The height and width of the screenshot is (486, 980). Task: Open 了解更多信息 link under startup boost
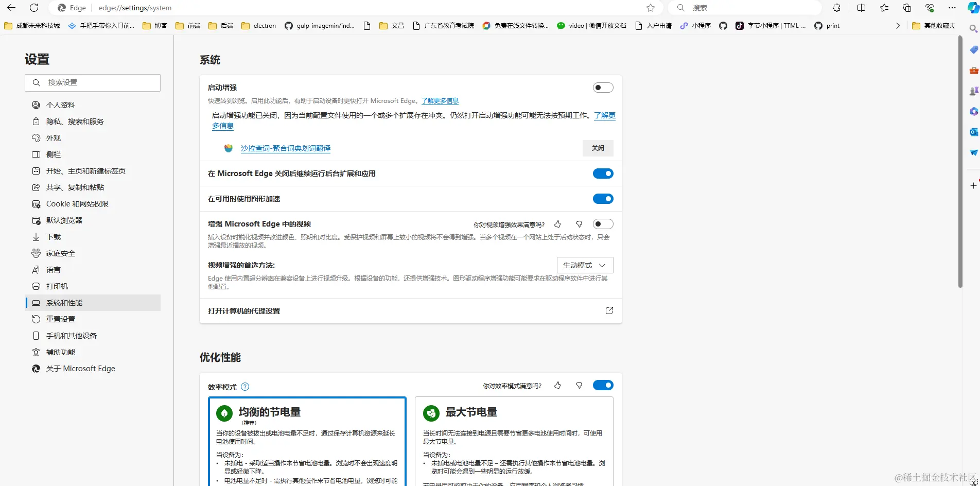[440, 101]
